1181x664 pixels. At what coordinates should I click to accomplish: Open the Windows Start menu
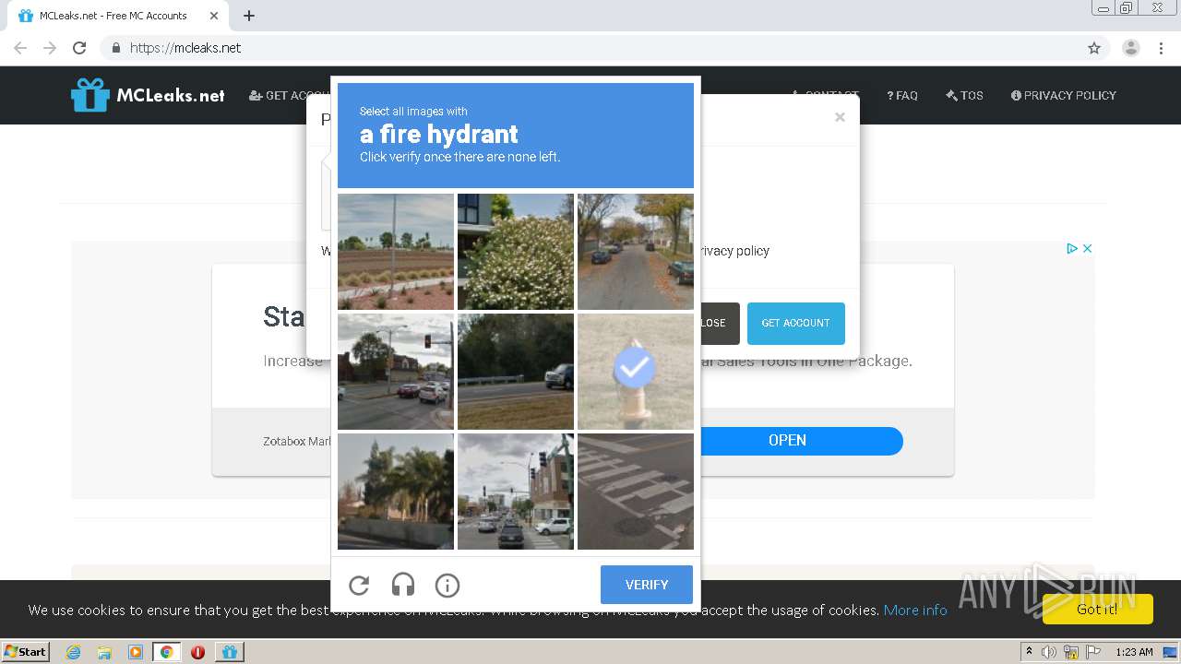(26, 651)
